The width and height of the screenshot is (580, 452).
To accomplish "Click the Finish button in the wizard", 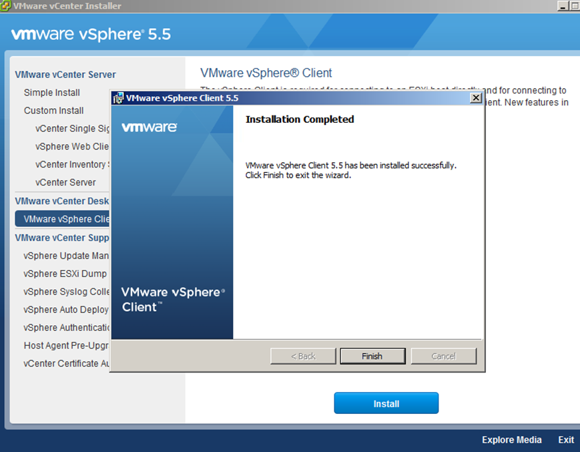I will 372,356.
